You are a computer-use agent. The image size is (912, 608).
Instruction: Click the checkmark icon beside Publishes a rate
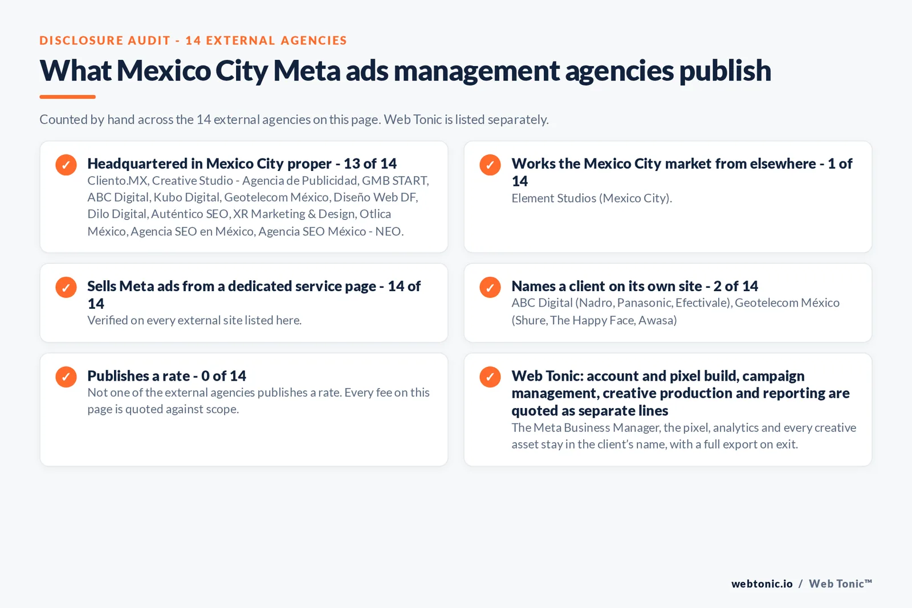(x=66, y=377)
